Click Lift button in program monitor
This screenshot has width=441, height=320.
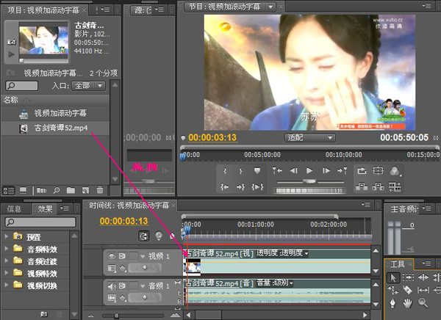[362, 186]
